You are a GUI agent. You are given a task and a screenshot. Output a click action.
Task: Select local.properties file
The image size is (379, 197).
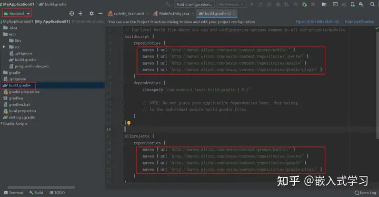point(19,111)
